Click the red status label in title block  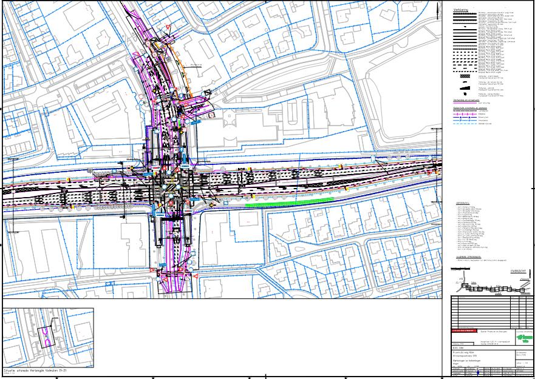point(465,331)
